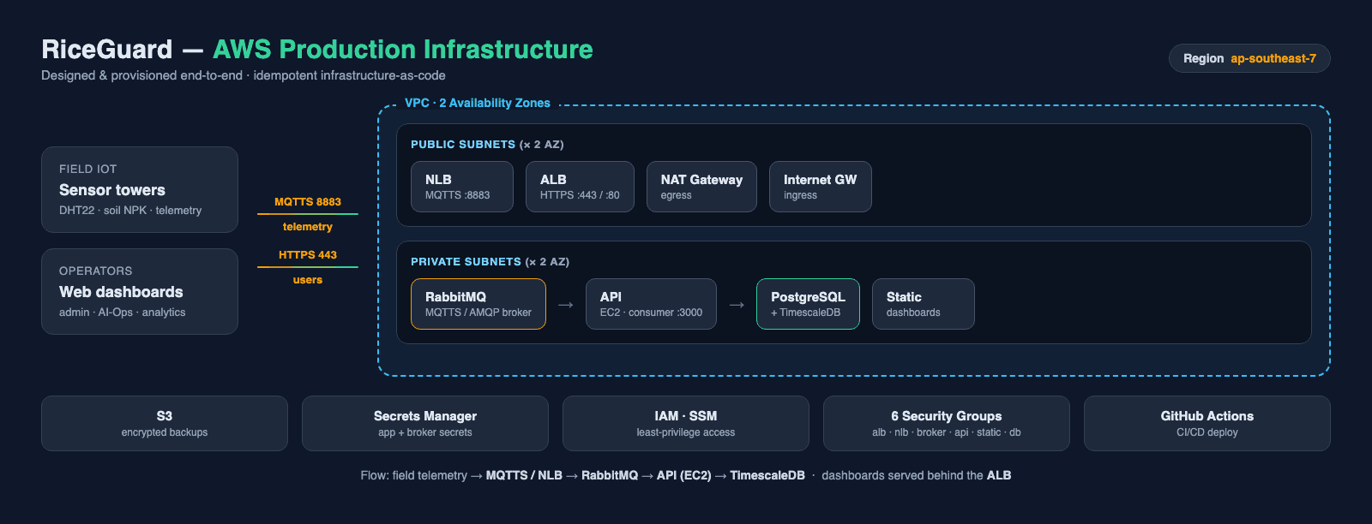This screenshot has height=524, width=1372.
Task: Click "API (EC2)" in the flow line
Action: (684, 475)
